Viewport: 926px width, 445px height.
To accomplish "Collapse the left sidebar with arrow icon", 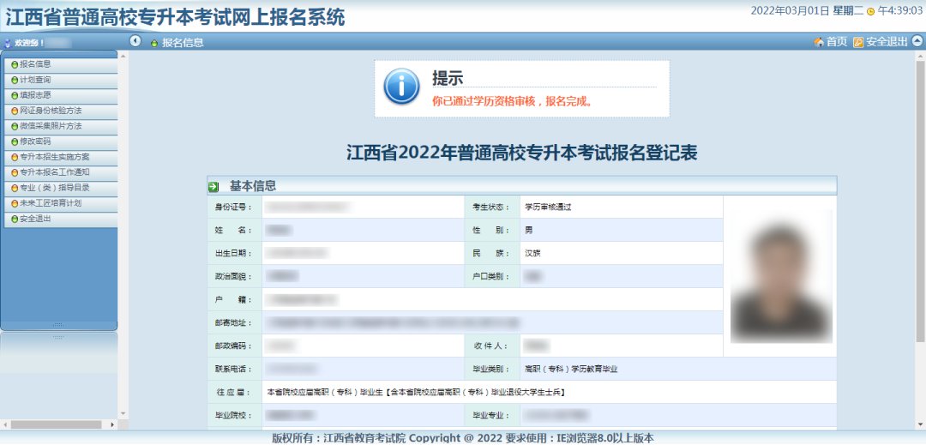I will pos(135,41).
